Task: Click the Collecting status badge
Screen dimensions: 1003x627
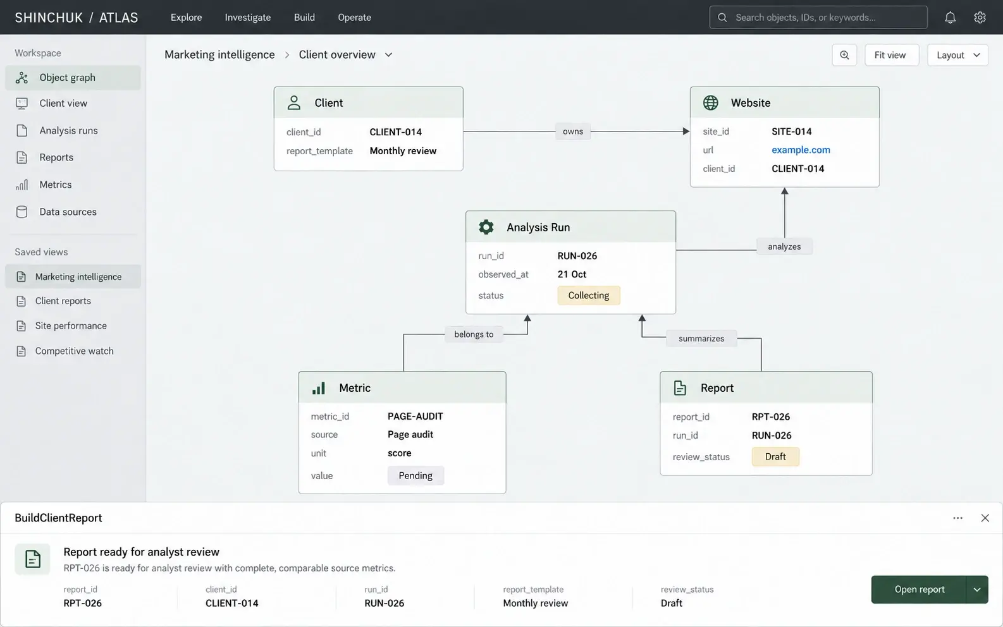Action: (589, 296)
